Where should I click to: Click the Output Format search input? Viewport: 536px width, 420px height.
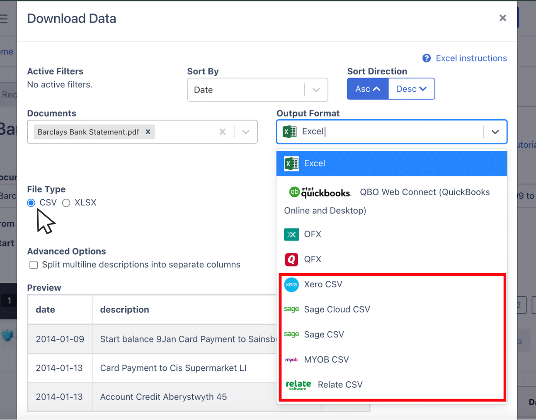pos(392,132)
